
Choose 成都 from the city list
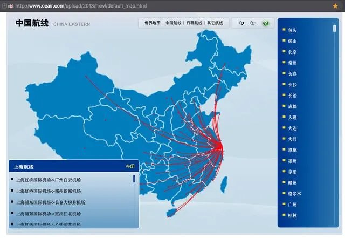tap(292, 106)
